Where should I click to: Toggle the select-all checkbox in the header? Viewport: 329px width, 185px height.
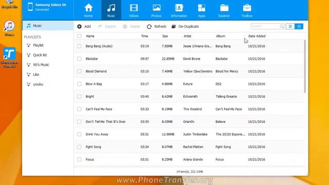(79, 36)
